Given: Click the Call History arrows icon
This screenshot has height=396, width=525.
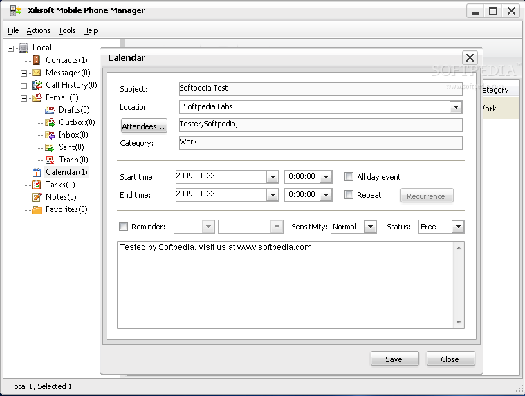Looking at the screenshot, I should pyautogui.click(x=37, y=85).
